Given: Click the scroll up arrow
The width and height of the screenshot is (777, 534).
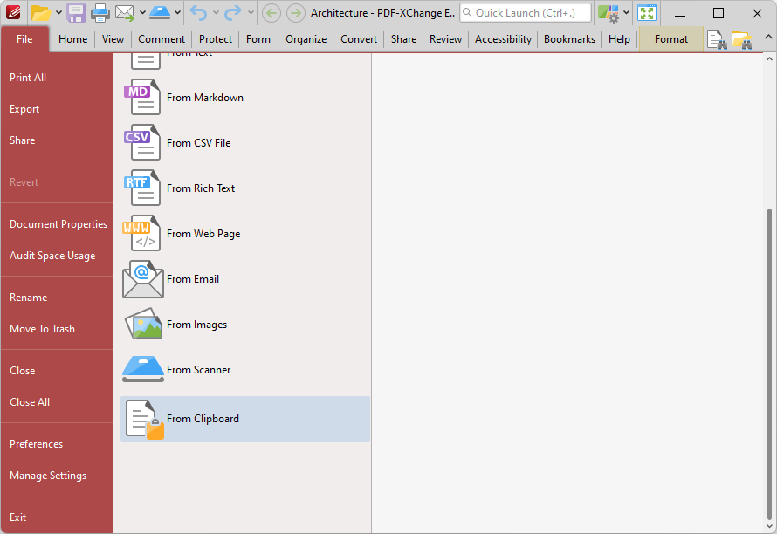Looking at the screenshot, I should click(x=769, y=58).
